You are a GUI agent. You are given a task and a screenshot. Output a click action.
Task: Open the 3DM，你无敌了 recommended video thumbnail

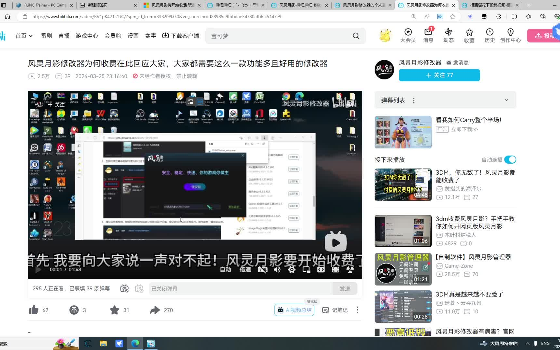click(403, 185)
